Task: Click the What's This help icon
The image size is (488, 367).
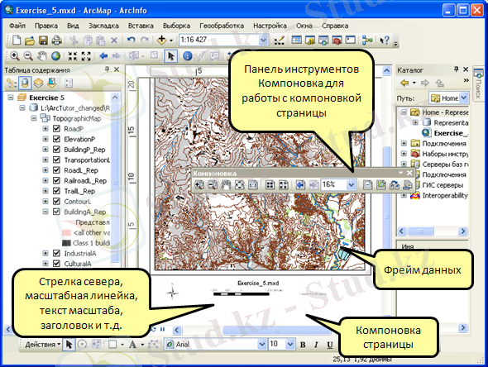Action: click(385, 41)
